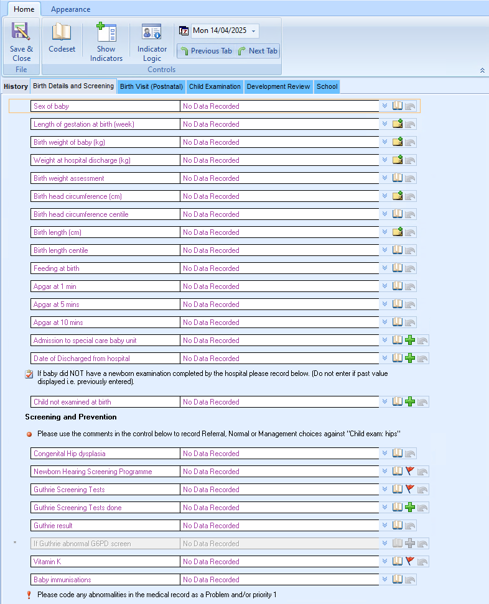Viewport: 489px width, 604px height.
Task: Select Birth Details and Screening tab
Action: (x=73, y=86)
